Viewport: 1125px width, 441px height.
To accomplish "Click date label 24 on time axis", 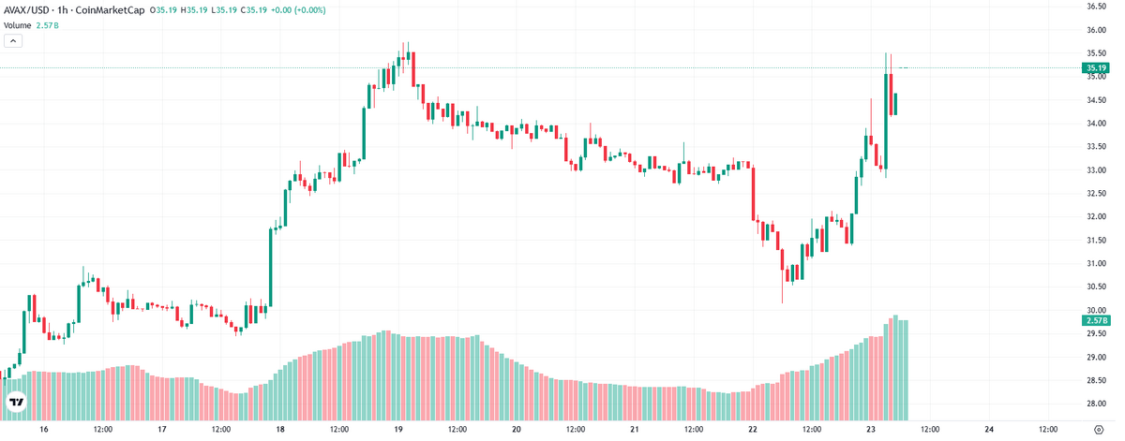I will tap(990, 430).
